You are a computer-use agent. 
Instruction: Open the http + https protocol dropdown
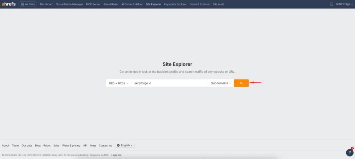(x=119, y=83)
